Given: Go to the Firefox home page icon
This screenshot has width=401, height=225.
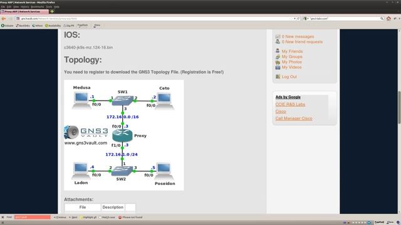Looking at the screenshot, I should pos(388,19).
